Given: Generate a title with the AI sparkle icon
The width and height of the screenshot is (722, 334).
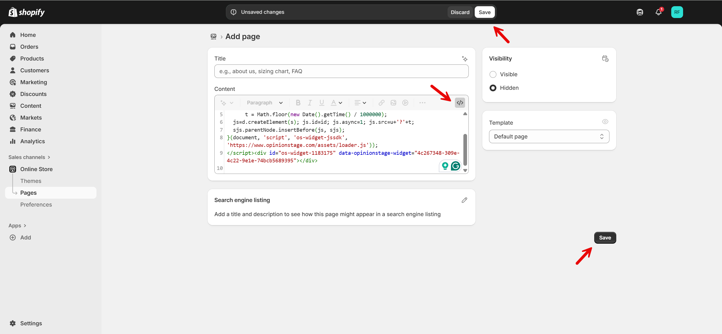Looking at the screenshot, I should [x=465, y=59].
